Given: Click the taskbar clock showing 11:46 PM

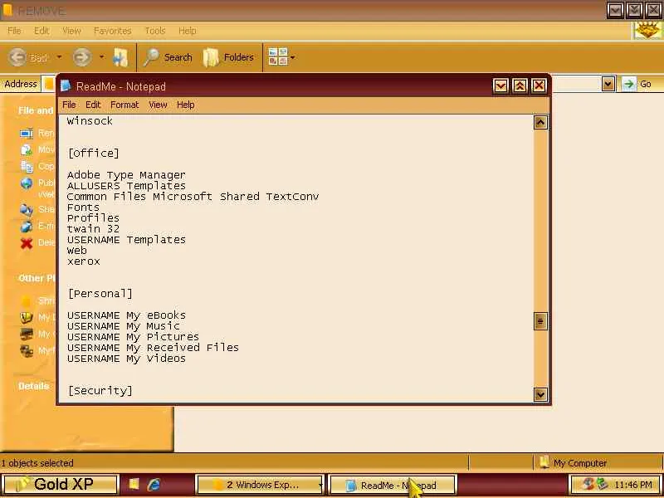Looking at the screenshot, I should 633,485.
